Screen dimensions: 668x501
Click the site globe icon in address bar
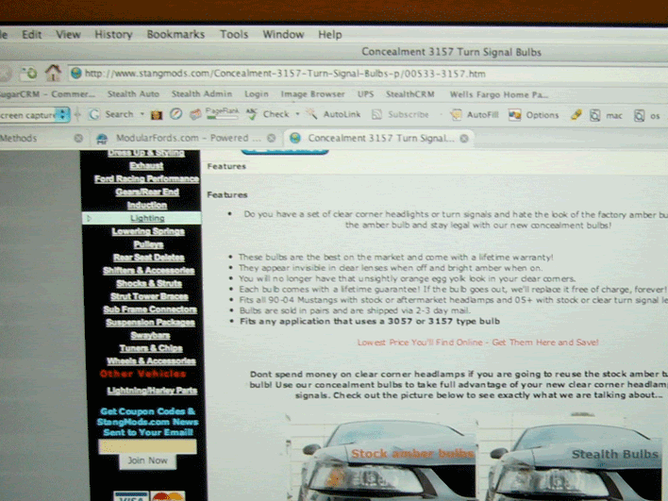coord(76,74)
